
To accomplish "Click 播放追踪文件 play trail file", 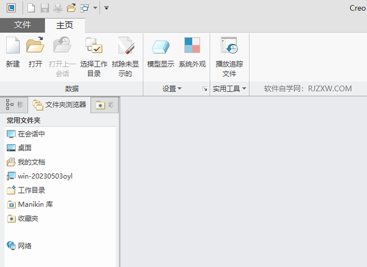I will [229, 57].
